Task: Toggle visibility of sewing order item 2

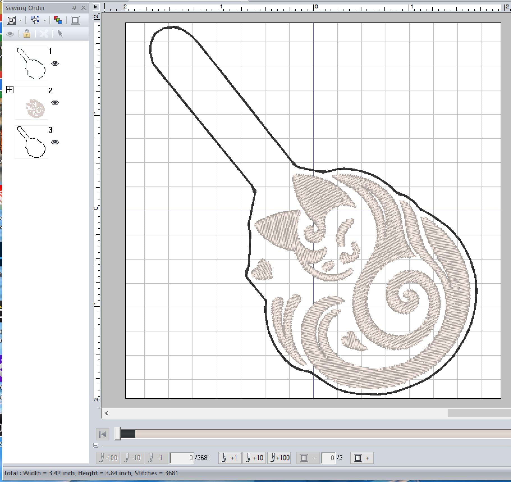Action: click(x=55, y=103)
